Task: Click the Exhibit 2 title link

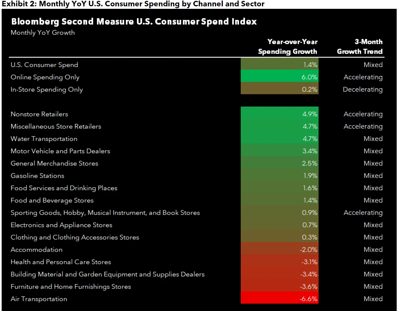Action: [133, 4]
